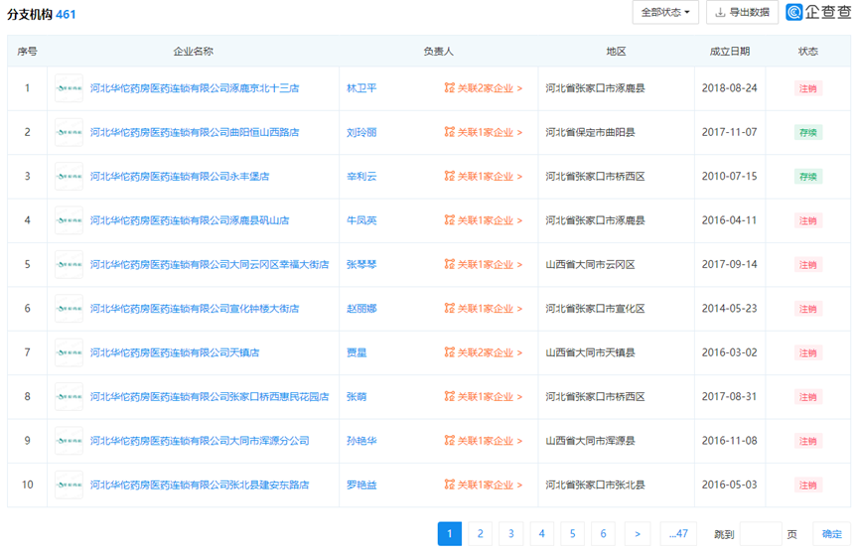Open 林卫平 person profile link

361,88
